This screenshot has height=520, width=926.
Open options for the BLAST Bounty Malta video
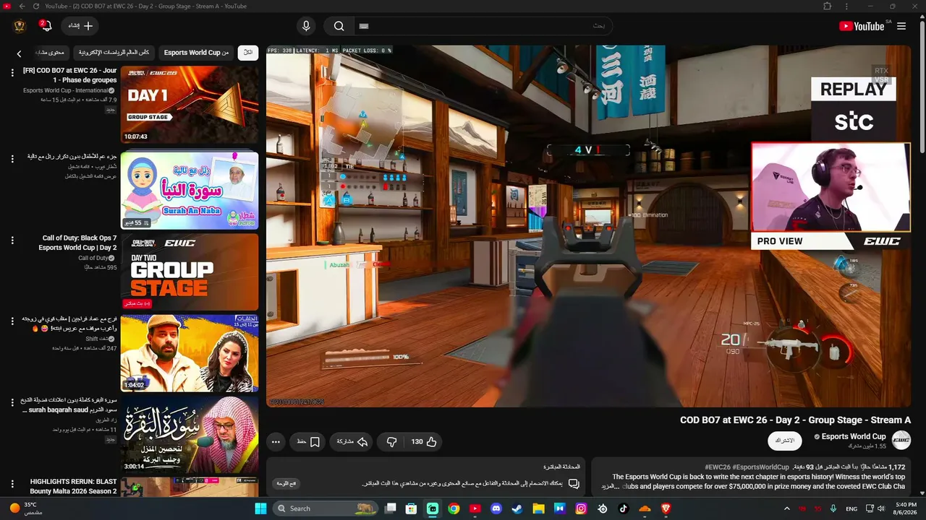pos(12,482)
